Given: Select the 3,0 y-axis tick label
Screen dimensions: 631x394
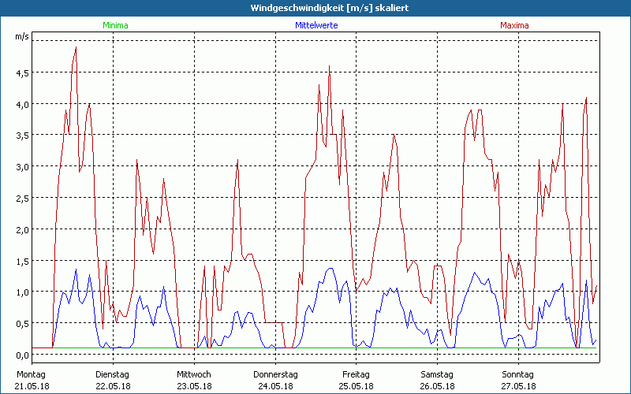Looking at the screenshot, I should click(x=21, y=166).
